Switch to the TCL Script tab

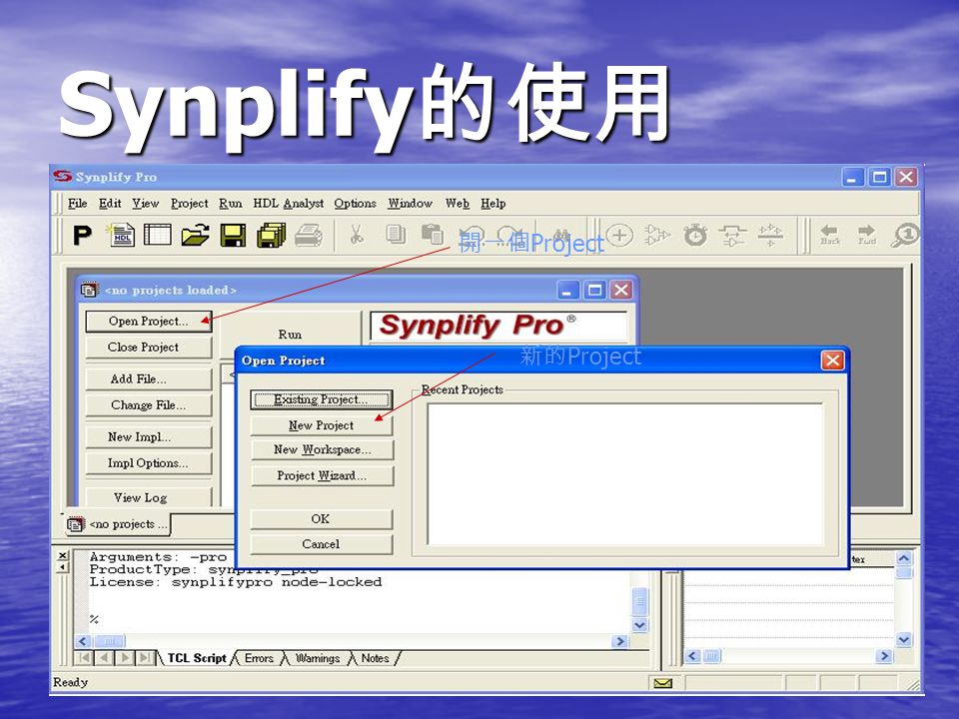197,658
